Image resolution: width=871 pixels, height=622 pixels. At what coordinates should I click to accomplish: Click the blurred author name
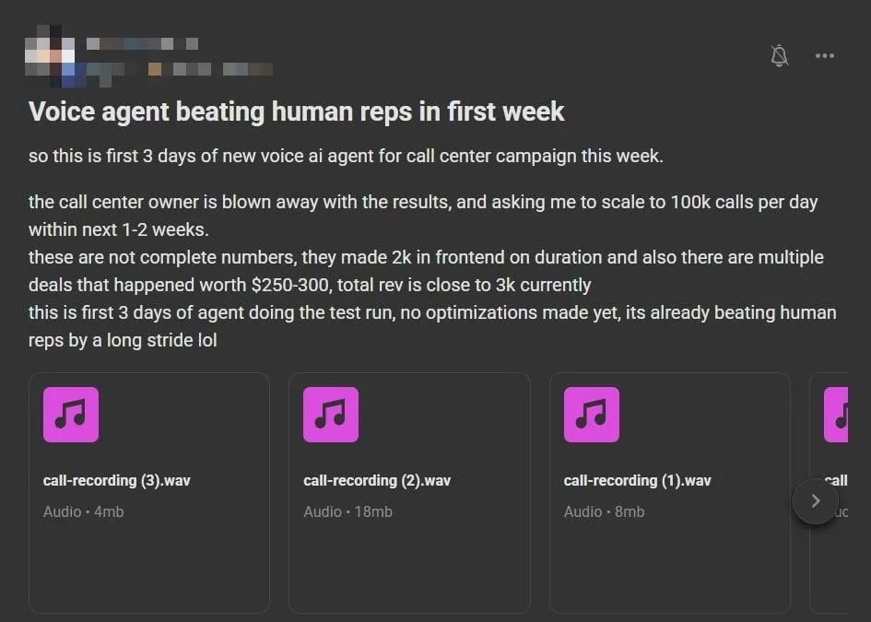(141, 43)
